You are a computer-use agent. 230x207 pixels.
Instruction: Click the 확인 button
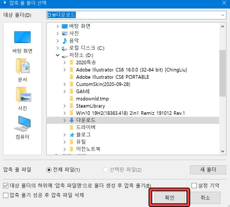click(170, 198)
